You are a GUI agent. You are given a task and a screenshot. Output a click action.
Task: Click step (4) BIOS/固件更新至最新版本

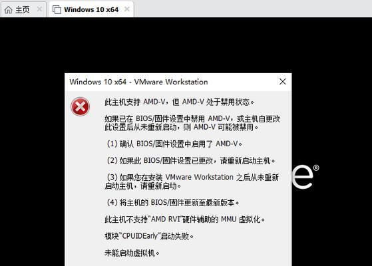(173, 203)
